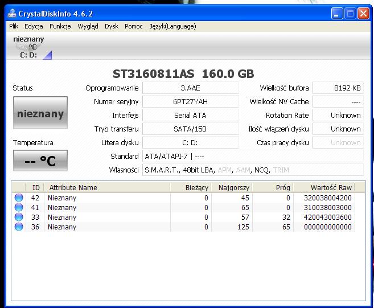This screenshot has height=308, width=374.
Task: Click the CrystalDiskInfo title bar icon
Action: (x=12, y=13)
